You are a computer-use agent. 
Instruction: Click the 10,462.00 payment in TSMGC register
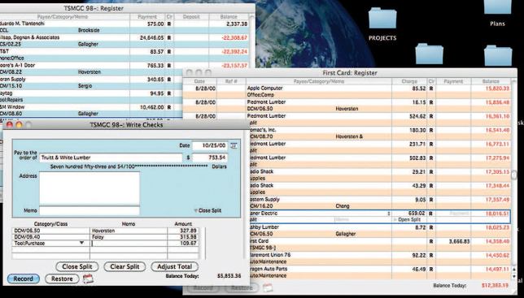click(152, 107)
